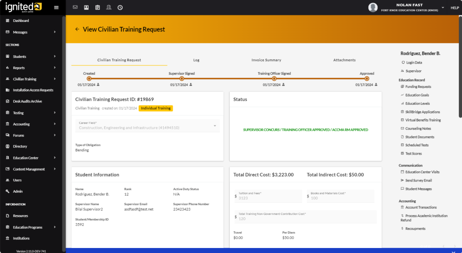Click the Training Officer Signed progress marker
This screenshot has height=253, width=462.
pyautogui.click(x=274, y=79)
